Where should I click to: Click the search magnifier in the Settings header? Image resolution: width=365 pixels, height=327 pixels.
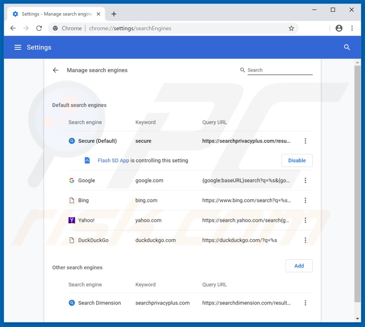pyautogui.click(x=347, y=47)
